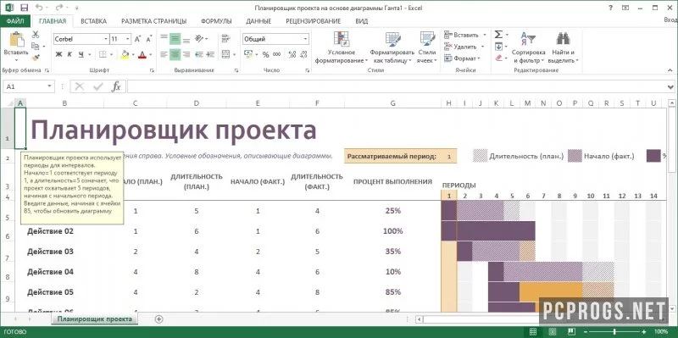Click the Excel Help question mark icon
678x338 pixels.
coord(610,8)
